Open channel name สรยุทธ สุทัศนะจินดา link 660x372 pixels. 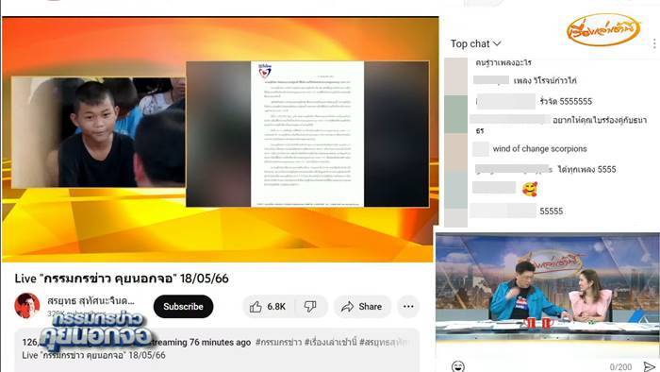tap(91, 301)
